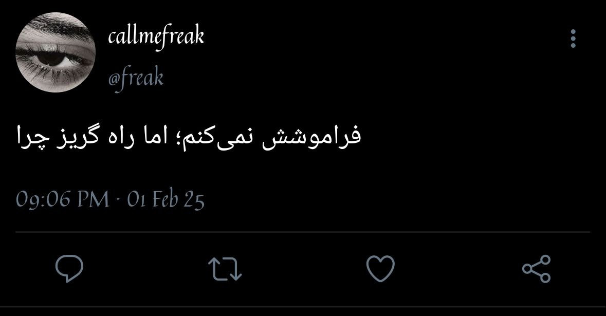Retweet this post using the arrows icon
This screenshot has height=316, width=606.
(225, 269)
